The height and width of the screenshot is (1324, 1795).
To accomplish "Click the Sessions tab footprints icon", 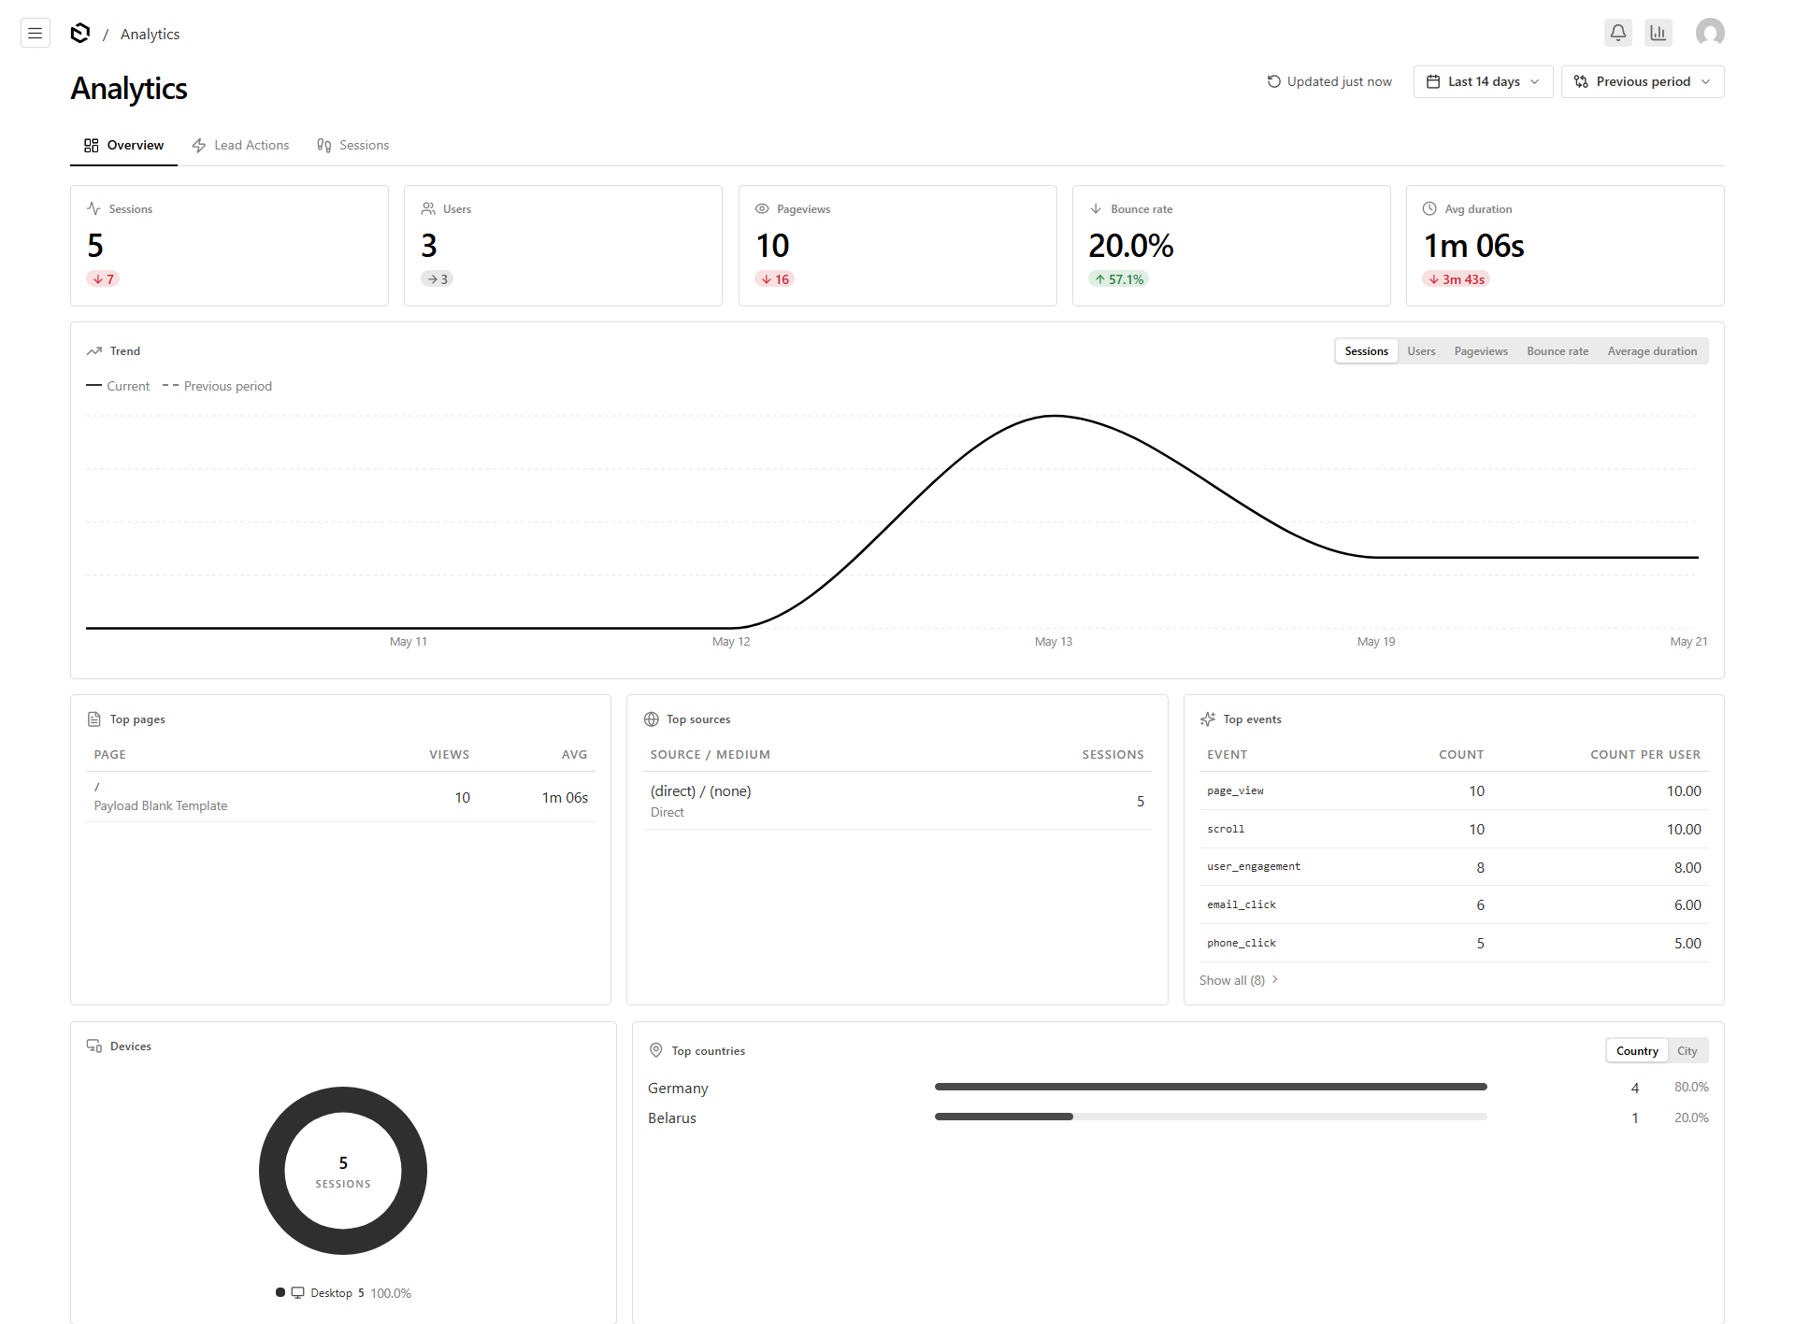I will 324,146.
